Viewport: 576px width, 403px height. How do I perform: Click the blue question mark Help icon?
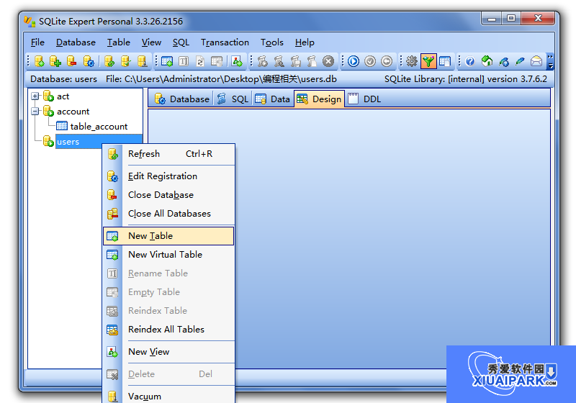(470, 61)
